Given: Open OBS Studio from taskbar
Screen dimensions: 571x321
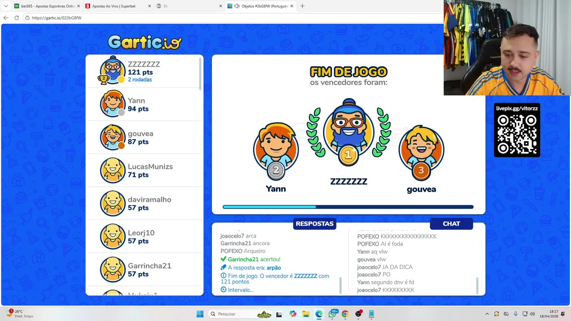Looking at the screenshot, I should coord(358,314).
